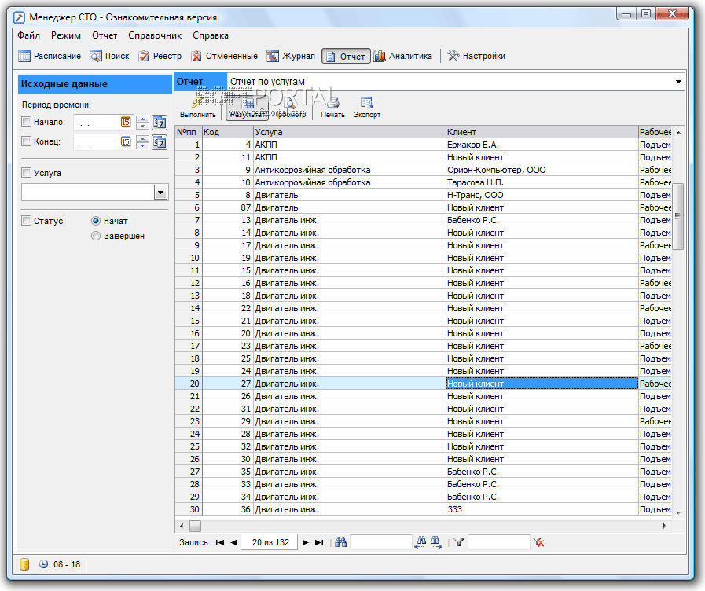The image size is (705, 591).
Task: Open the calendar picker in Начало date field
Action: [126, 122]
